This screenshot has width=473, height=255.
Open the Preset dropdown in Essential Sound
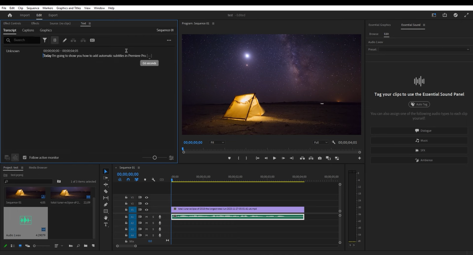click(x=424, y=49)
